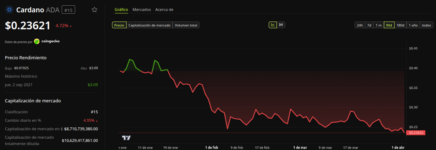Click the Cardano logo icon
The height and width of the screenshot is (150, 436).
[x=9, y=10]
